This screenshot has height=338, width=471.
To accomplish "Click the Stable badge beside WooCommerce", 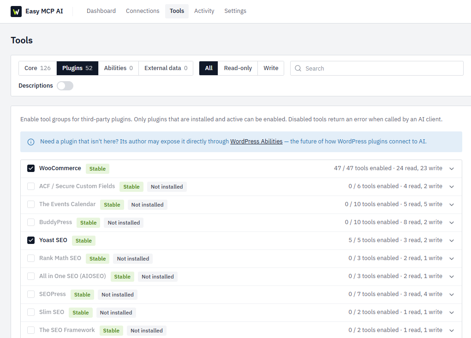I will tap(98, 169).
